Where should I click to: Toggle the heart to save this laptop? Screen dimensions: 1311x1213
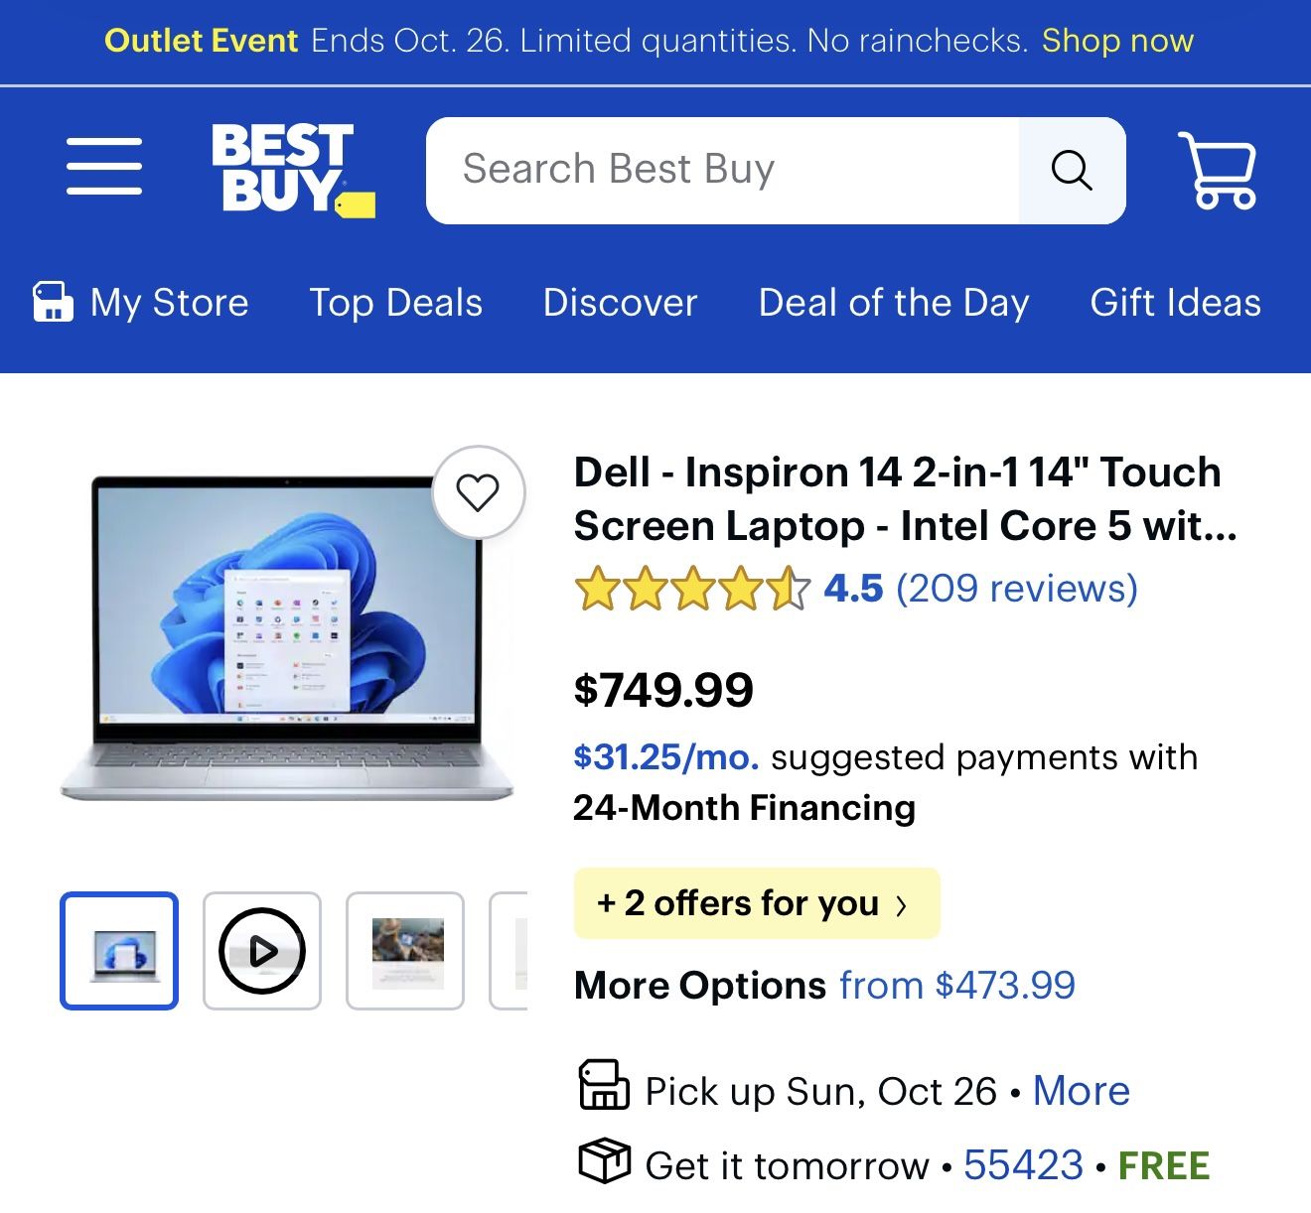coord(480,493)
